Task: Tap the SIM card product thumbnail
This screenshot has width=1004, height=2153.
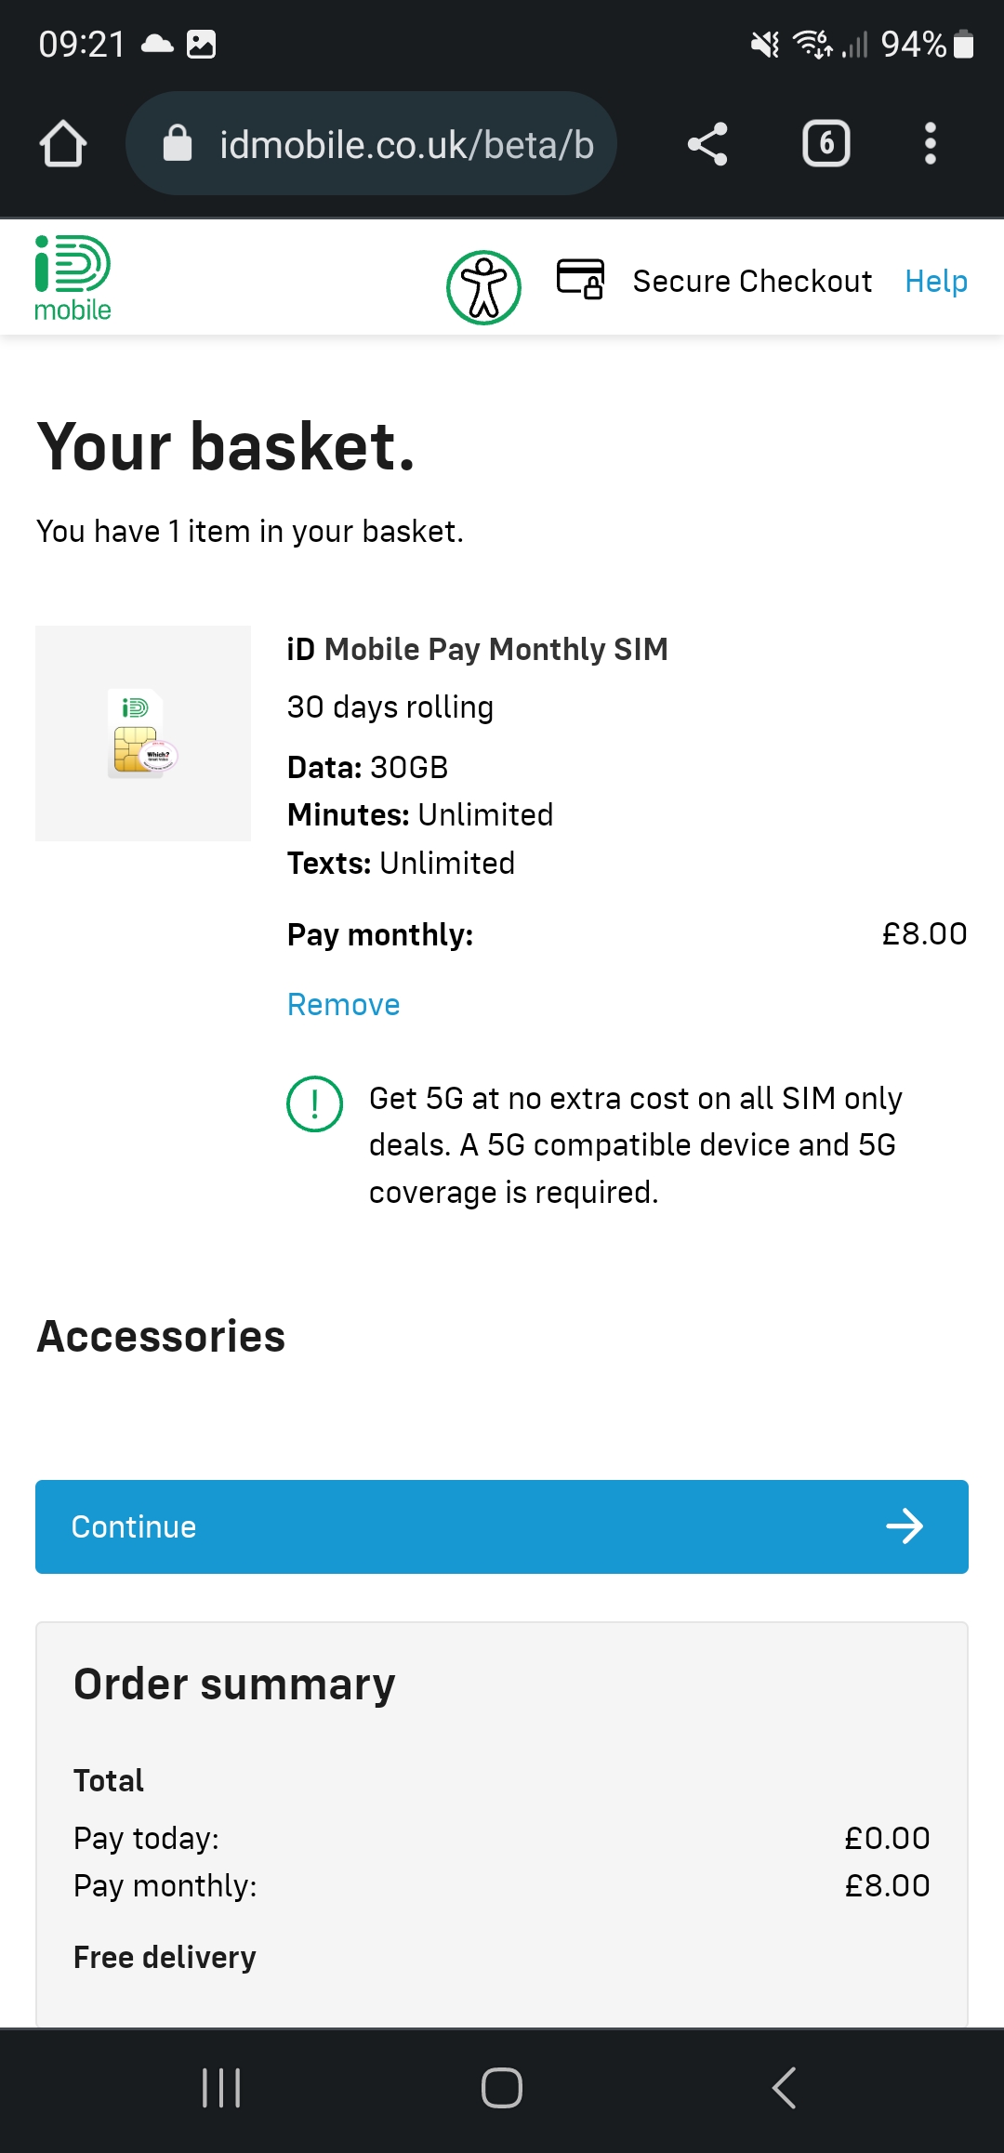Action: point(143,733)
